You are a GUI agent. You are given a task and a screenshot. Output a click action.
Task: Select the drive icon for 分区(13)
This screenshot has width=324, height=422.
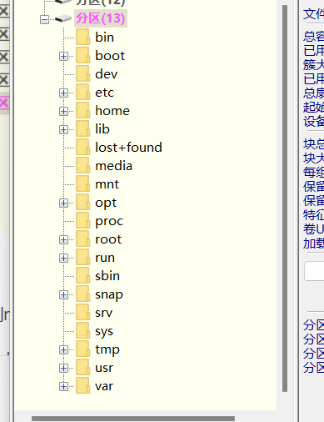pyautogui.click(x=63, y=18)
